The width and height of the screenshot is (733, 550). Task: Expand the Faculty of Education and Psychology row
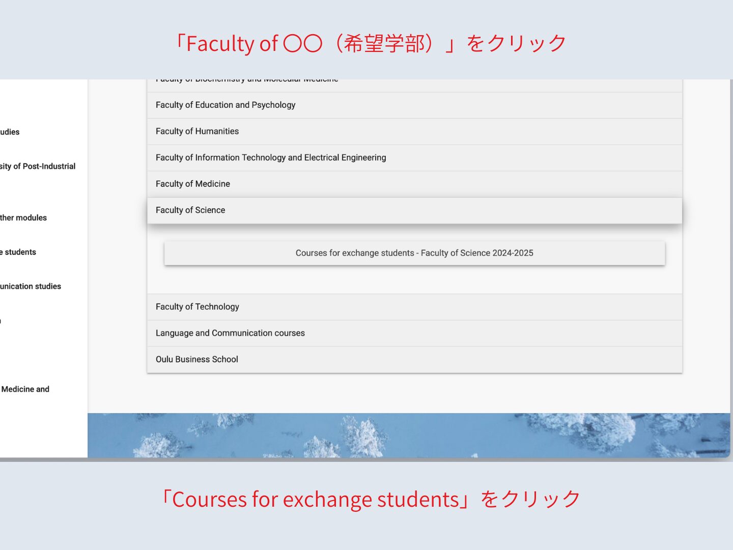click(225, 105)
